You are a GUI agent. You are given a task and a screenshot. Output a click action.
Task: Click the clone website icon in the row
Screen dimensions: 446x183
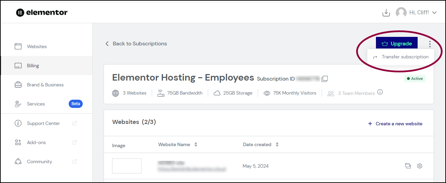click(x=408, y=166)
